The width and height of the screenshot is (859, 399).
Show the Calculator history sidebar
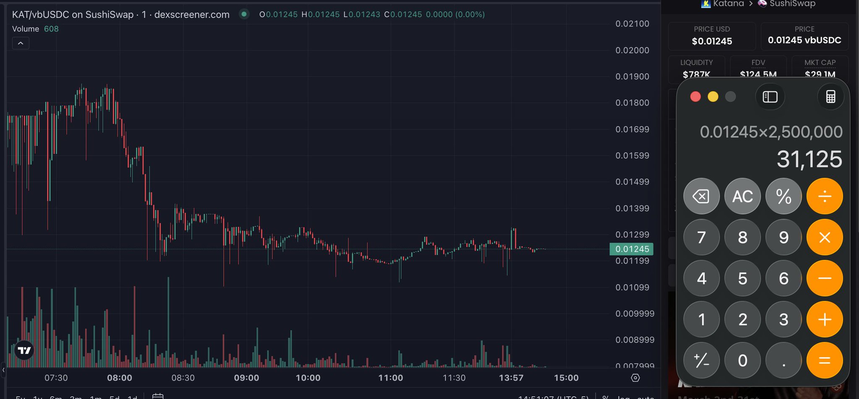(770, 97)
